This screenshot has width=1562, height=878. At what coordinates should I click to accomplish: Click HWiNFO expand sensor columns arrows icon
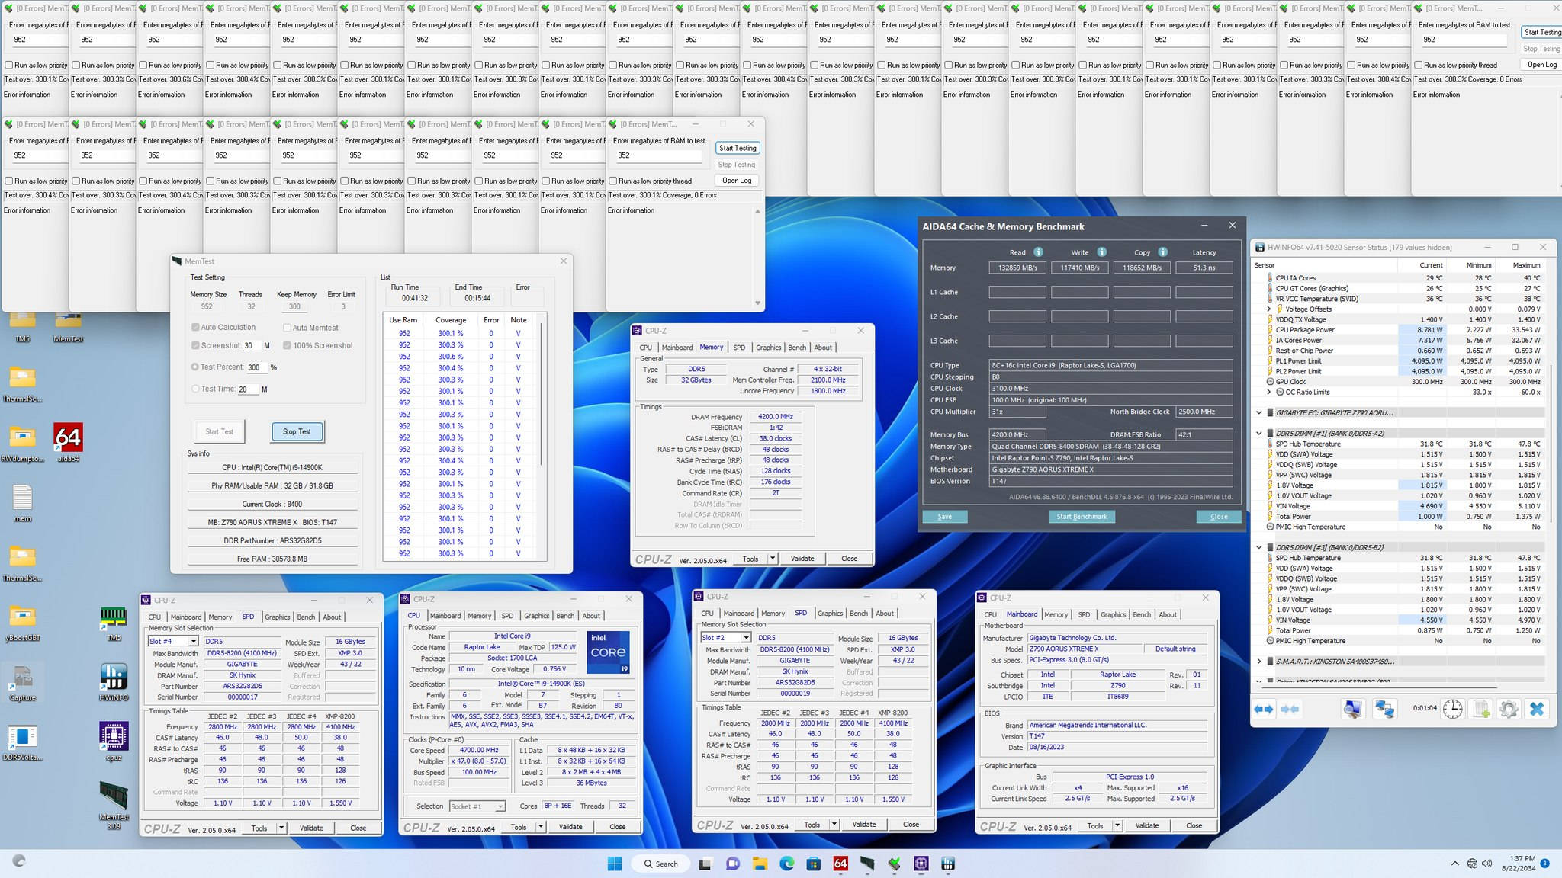(x=1264, y=709)
